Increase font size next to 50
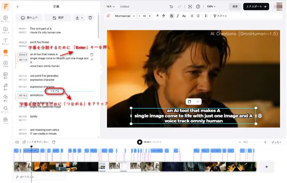The image size is (287, 183). pyautogui.click(x=150, y=16)
